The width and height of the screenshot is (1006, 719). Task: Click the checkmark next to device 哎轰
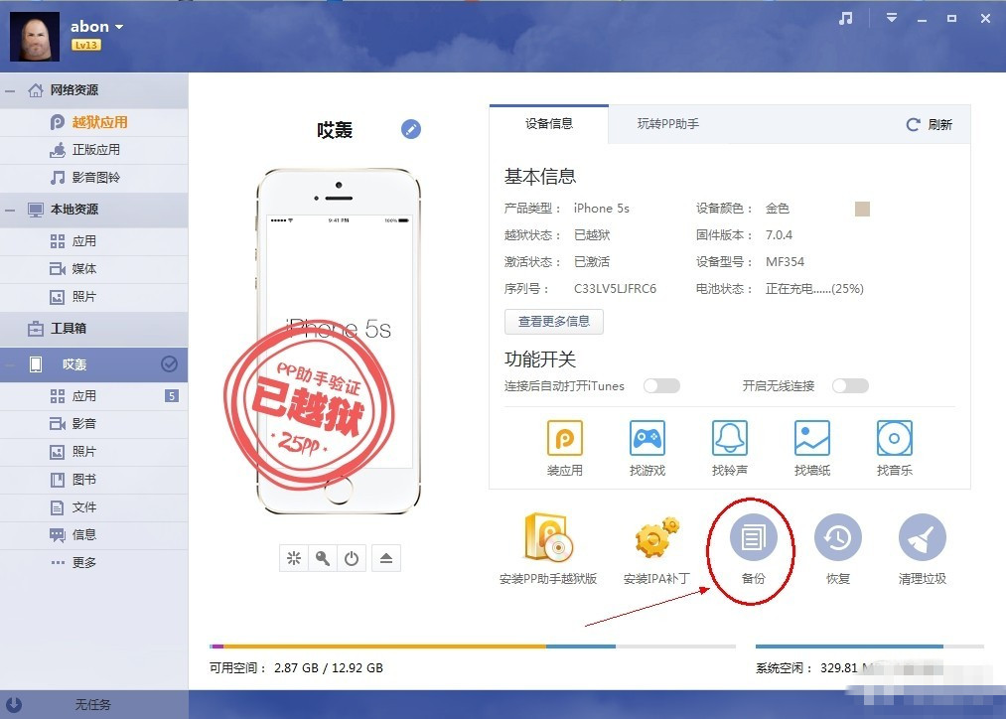point(172,364)
